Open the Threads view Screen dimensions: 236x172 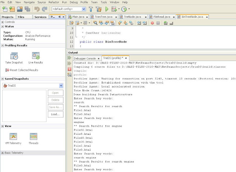click(x=34, y=139)
